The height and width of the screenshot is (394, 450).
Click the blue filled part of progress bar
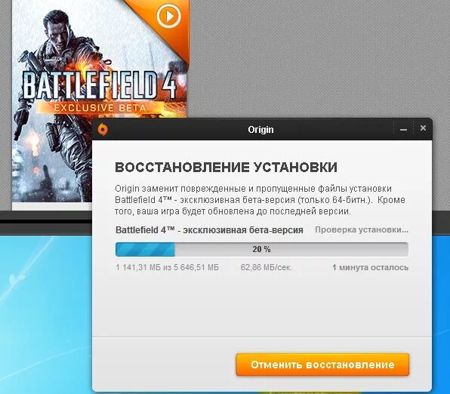tap(145, 249)
